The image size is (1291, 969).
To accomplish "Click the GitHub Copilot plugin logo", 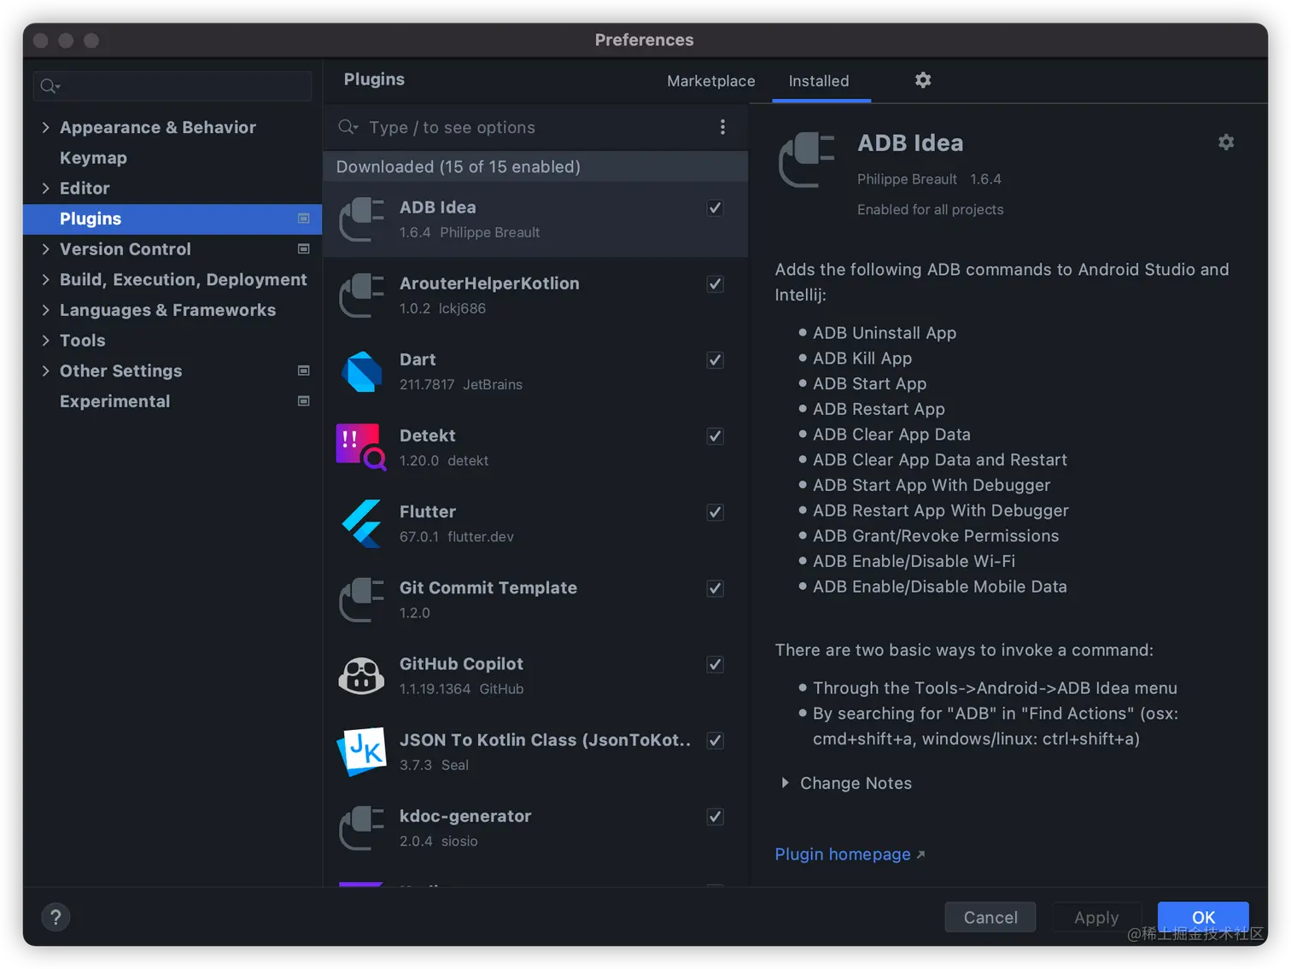I will tap(362, 675).
